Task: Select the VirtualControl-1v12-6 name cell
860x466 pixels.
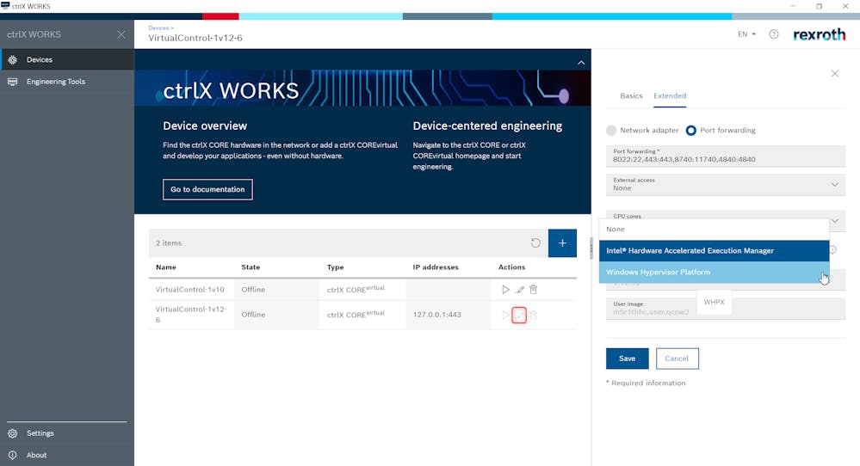Action: (x=191, y=315)
